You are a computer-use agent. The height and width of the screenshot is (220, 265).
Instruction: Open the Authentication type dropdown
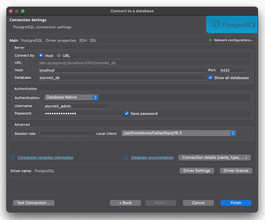point(71,97)
